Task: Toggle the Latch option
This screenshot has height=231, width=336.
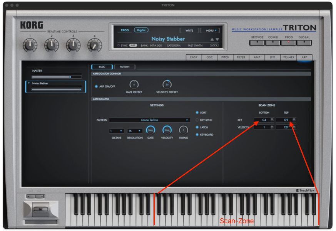Action: click(x=197, y=127)
